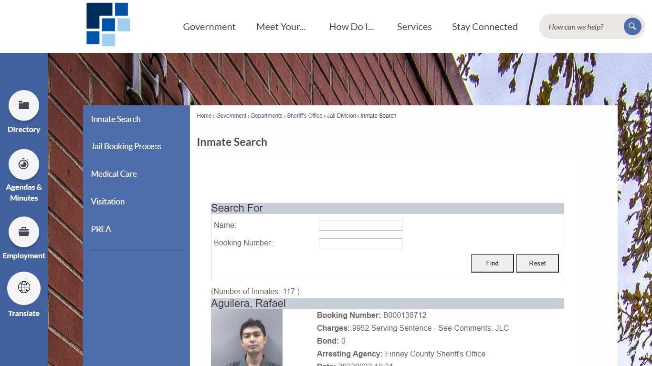Click the Reset button
The image size is (652, 366).
click(537, 263)
